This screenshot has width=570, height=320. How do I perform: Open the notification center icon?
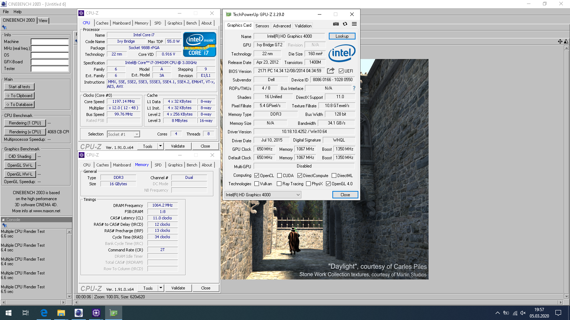pyautogui.click(x=558, y=313)
